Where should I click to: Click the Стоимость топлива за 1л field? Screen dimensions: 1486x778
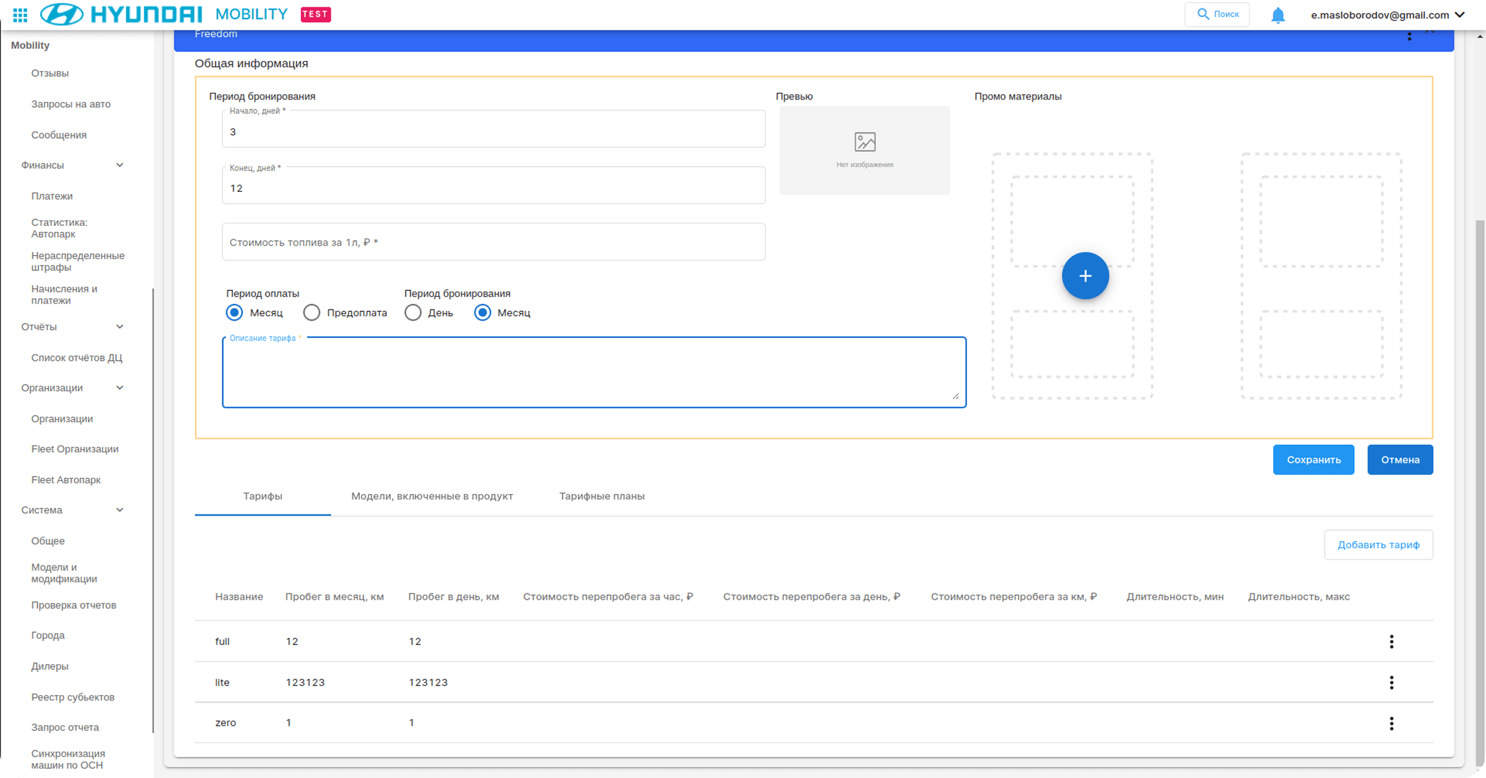click(493, 242)
